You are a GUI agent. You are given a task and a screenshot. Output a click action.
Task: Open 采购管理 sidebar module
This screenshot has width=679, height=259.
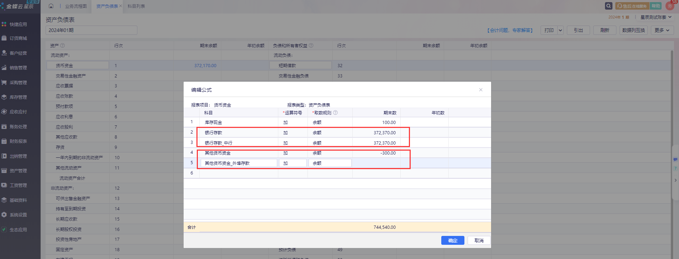tap(18, 82)
